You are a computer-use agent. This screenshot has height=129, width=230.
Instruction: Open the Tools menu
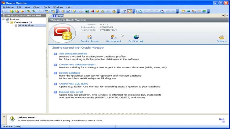(47, 7)
